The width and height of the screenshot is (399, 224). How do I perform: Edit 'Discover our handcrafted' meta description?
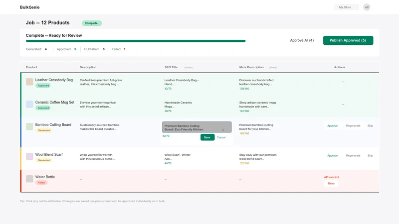(x=256, y=82)
